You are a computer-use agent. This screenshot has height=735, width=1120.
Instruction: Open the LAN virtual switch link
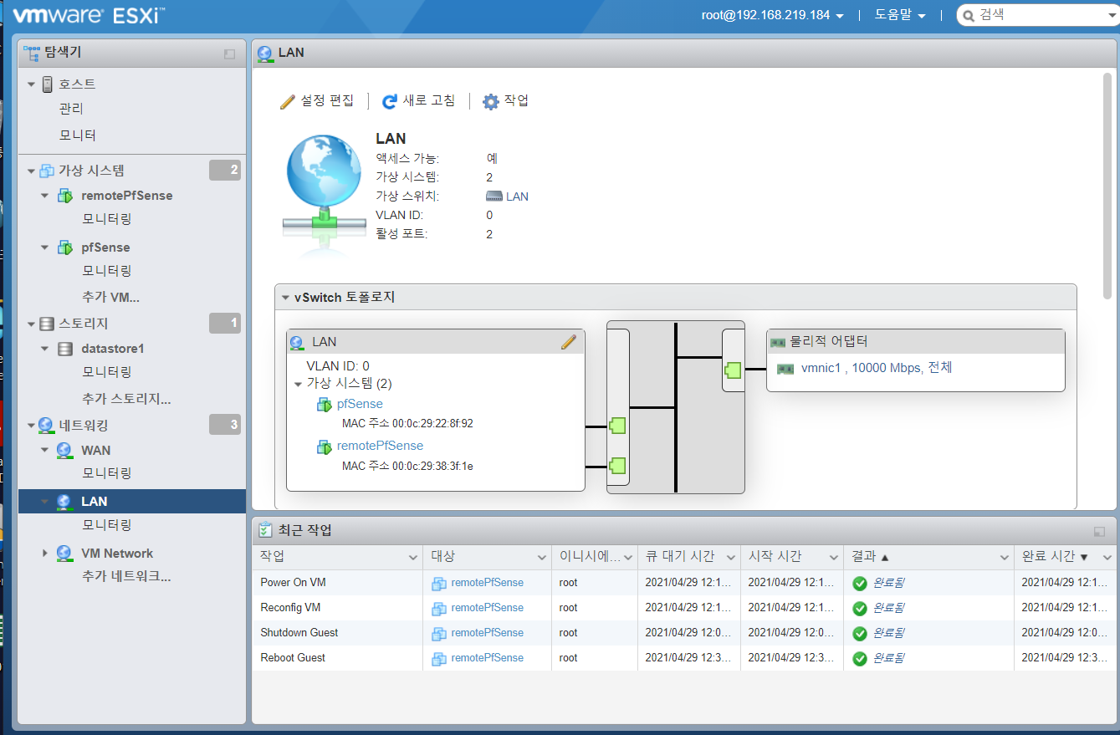click(517, 197)
